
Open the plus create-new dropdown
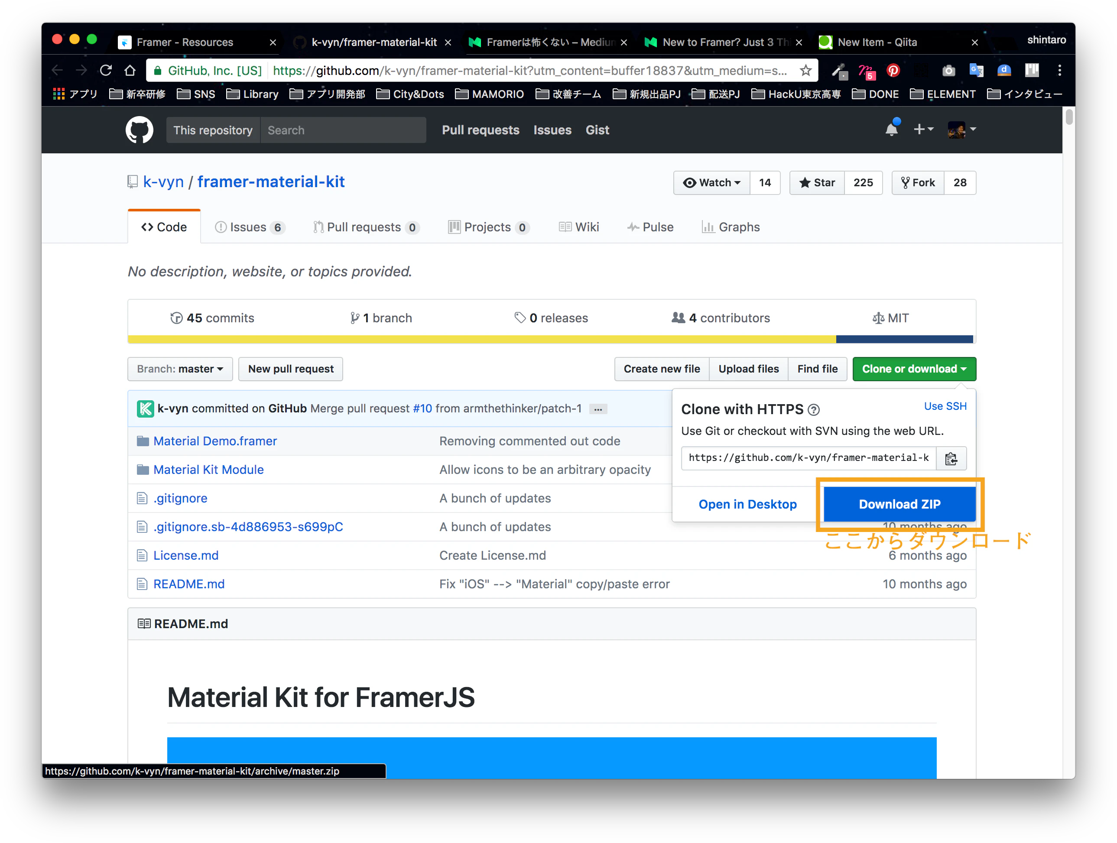pyautogui.click(x=924, y=129)
